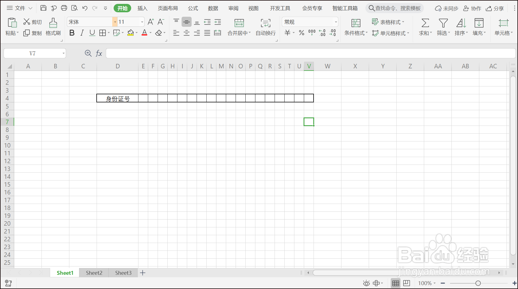The image size is (518, 289).
Task: Switch to 数据 tab
Action: click(x=213, y=8)
